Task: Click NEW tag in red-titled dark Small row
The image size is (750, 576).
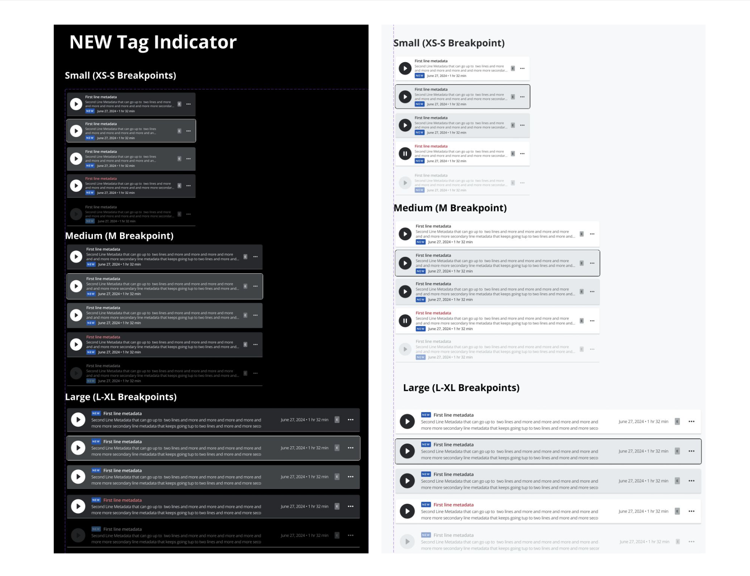Action: tap(90, 193)
